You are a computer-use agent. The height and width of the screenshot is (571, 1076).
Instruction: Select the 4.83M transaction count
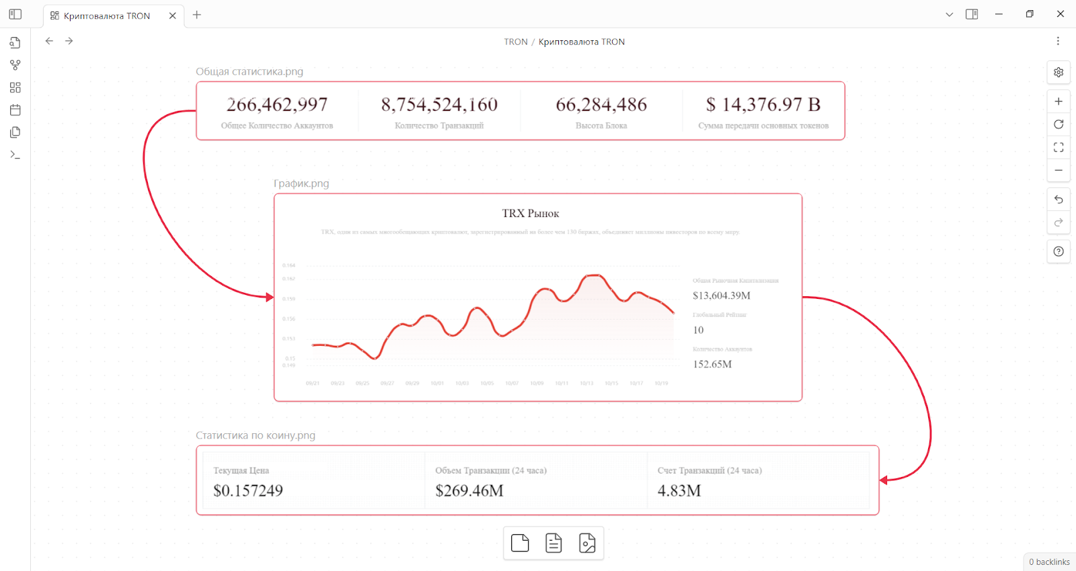pyautogui.click(x=679, y=490)
